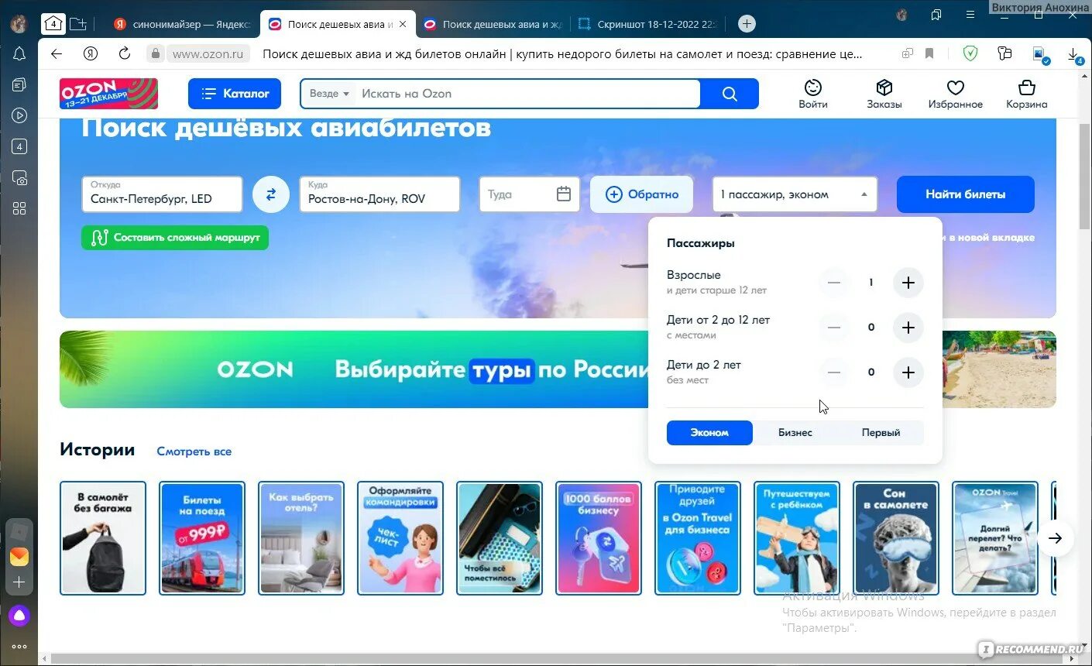Switch to the second Поиск дешевых авиа tab
This screenshot has height=666, width=1092.
(494, 24)
